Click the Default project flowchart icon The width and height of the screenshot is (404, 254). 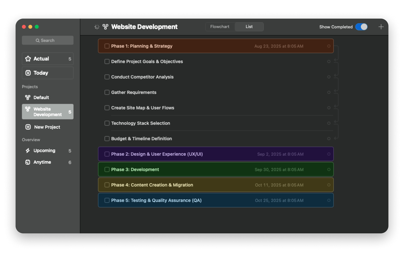28,97
